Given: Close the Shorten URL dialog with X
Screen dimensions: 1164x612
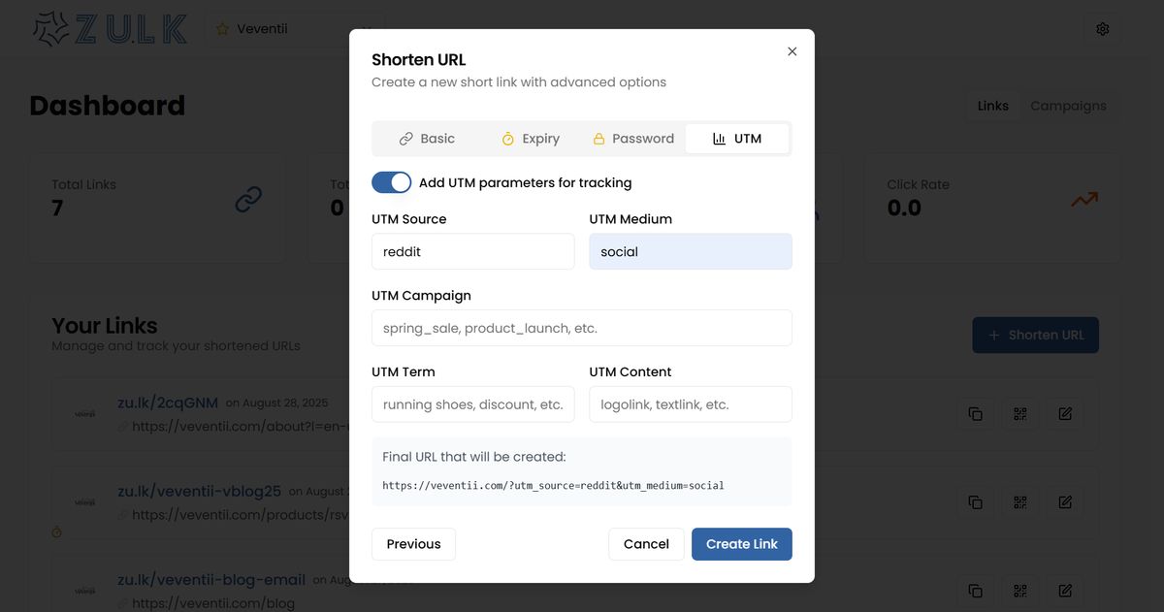Looking at the screenshot, I should click(792, 51).
